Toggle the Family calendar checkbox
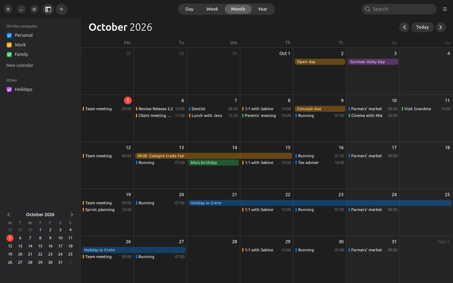This screenshot has width=453, height=283. point(10,54)
